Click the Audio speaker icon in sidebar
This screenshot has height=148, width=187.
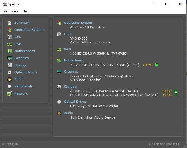10,79
